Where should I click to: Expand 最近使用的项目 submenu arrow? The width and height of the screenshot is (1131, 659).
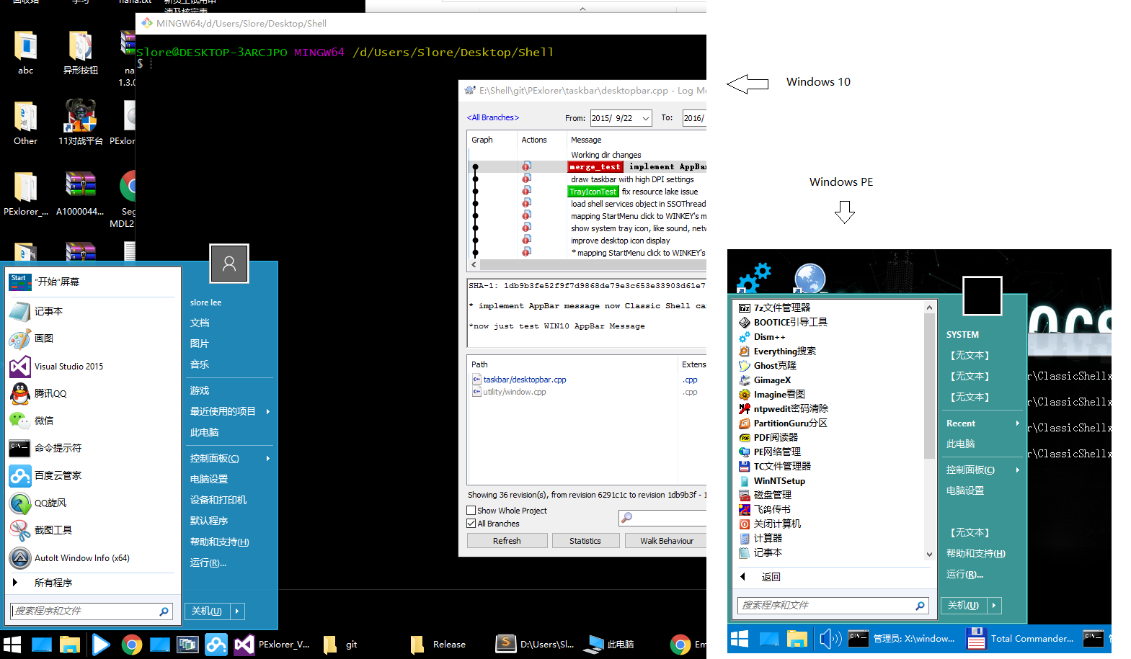(x=267, y=412)
